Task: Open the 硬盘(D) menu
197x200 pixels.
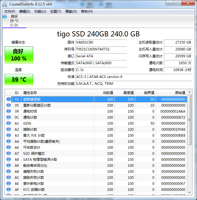Action: pyautogui.click(x=71, y=11)
